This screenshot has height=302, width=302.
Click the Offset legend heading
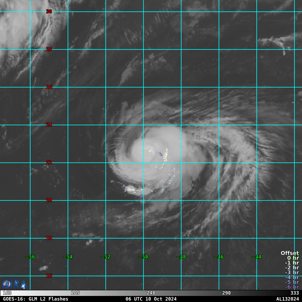point(290,253)
